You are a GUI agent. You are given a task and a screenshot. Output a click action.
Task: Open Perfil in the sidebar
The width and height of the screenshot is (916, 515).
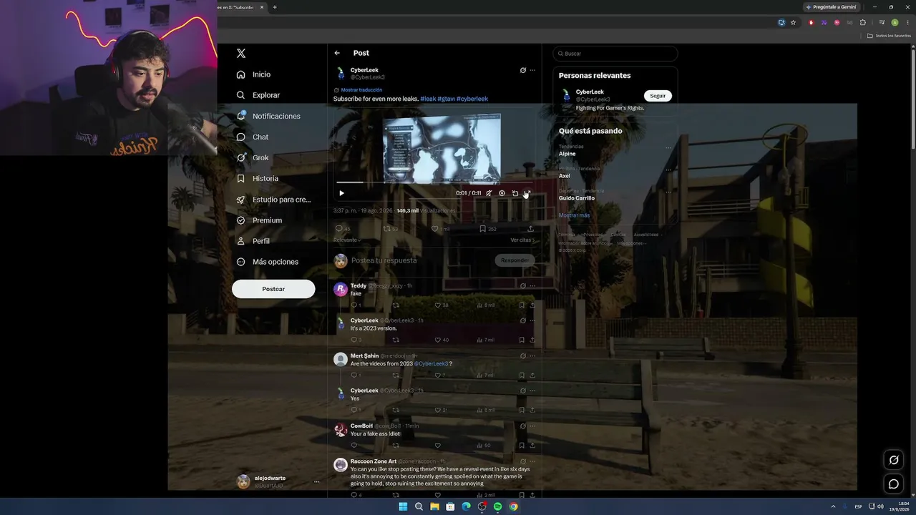253,241
